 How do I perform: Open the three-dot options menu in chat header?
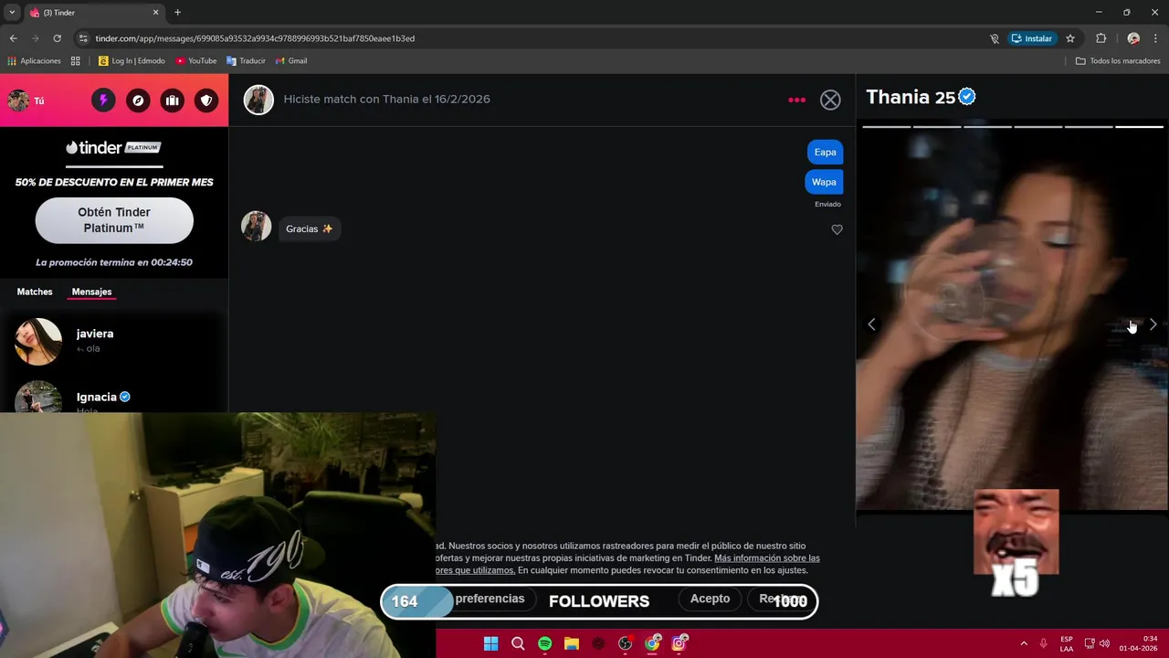coord(796,100)
